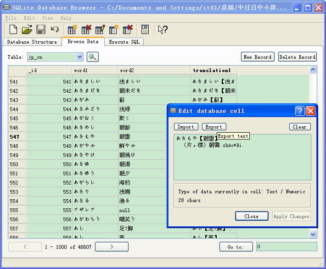Image resolution: width=326 pixels, height=269 pixels.
Task: Open the File menu
Action: point(11,18)
